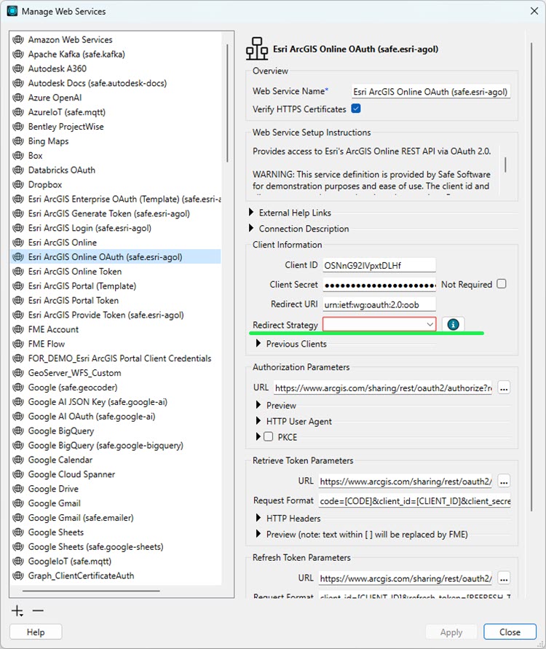This screenshot has width=546, height=649.
Task: Click the setup instructions text scrollbar
Action: coord(505,165)
